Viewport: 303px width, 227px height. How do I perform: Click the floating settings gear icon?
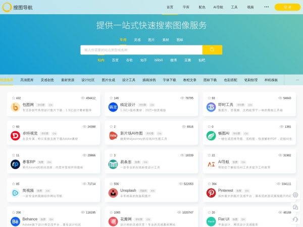[x=295, y=195]
